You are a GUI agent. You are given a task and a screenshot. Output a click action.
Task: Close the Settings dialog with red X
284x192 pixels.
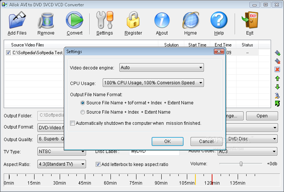click(219, 52)
